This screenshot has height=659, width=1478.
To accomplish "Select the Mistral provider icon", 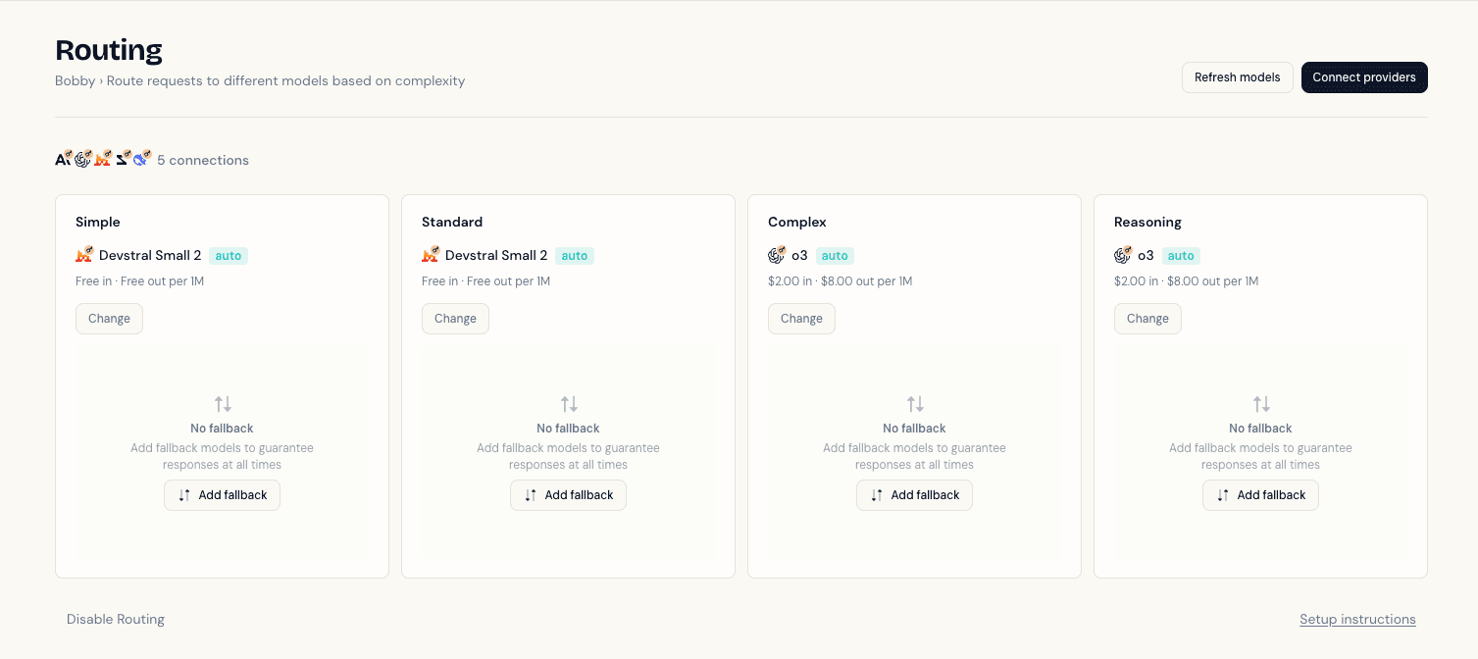I will 102,159.
